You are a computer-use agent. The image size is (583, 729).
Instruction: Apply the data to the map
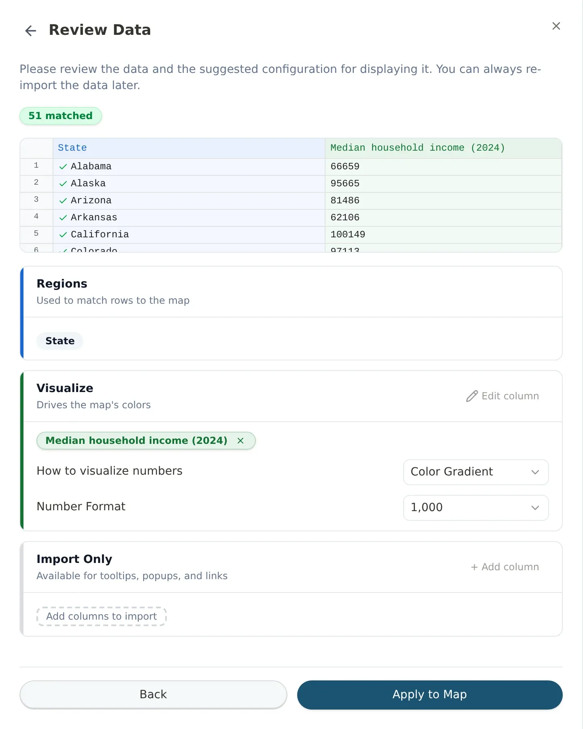click(x=430, y=695)
